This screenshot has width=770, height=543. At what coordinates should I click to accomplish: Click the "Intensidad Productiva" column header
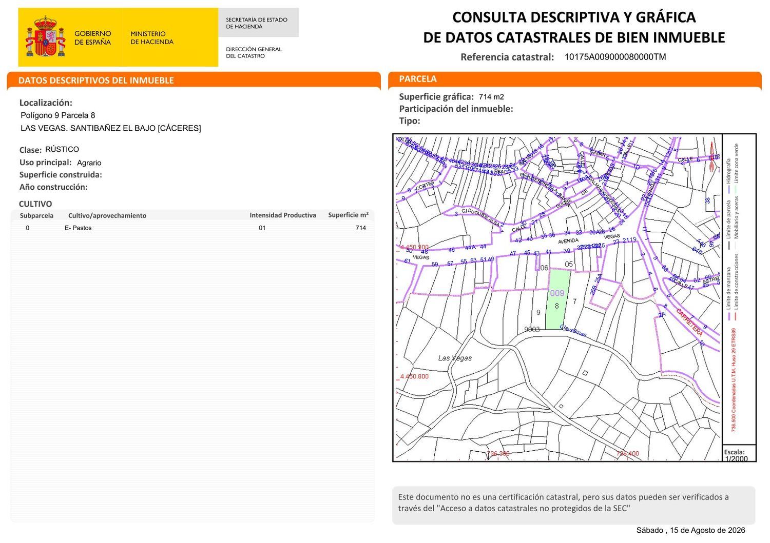[283, 215]
